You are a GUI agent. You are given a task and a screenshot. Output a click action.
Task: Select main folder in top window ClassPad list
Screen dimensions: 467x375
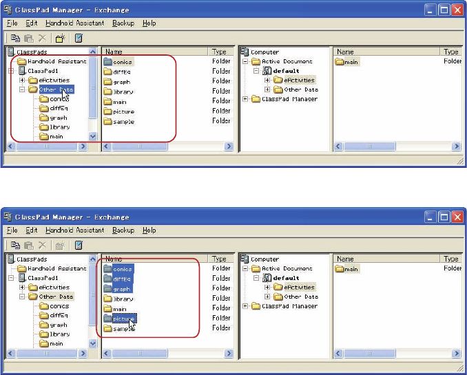pos(115,102)
